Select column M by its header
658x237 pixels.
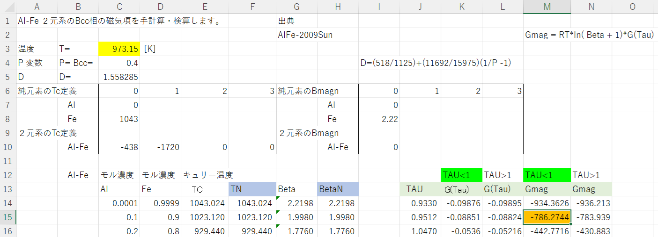point(547,7)
